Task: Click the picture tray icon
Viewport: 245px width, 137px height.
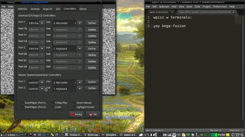Action: coord(169,135)
